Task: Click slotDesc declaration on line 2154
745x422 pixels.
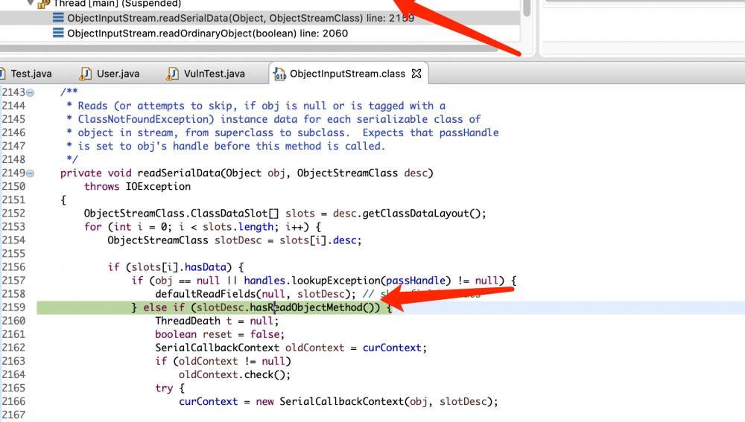Action: pyautogui.click(x=238, y=240)
